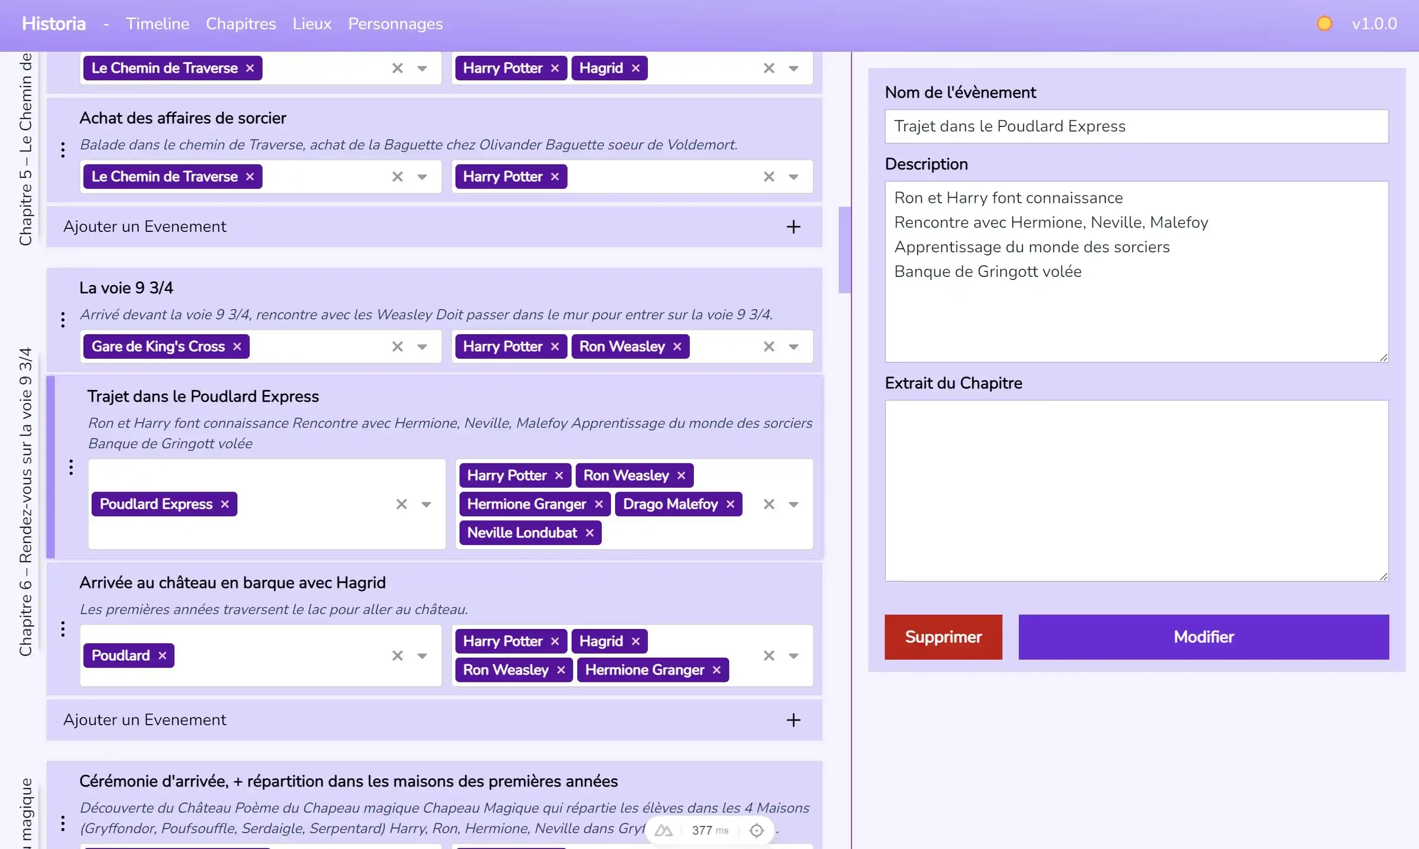Open the Chapitres page
The height and width of the screenshot is (849, 1419).
pos(241,24)
